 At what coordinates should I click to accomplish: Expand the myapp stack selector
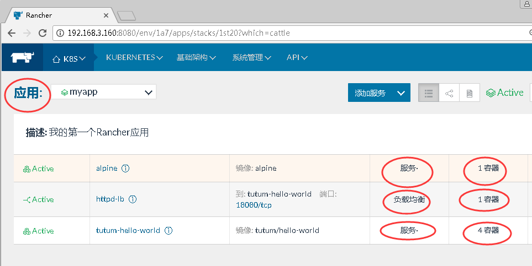103,92
